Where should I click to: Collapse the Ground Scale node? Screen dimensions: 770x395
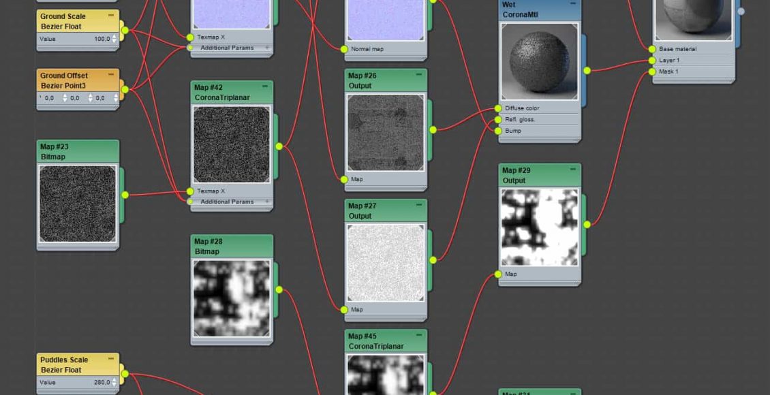[111, 16]
